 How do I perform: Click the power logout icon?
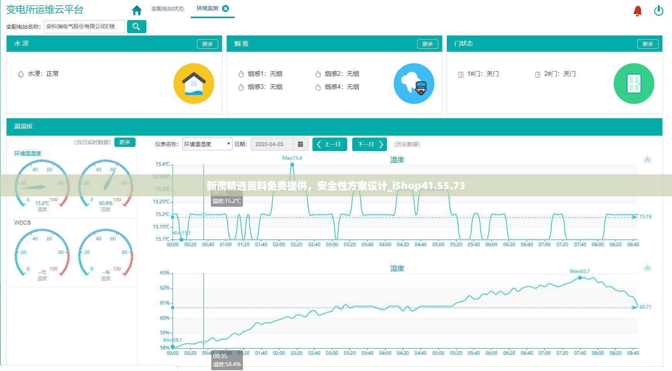(x=658, y=11)
